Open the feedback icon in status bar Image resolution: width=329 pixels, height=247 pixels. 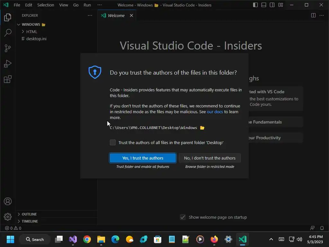click(x=312, y=228)
